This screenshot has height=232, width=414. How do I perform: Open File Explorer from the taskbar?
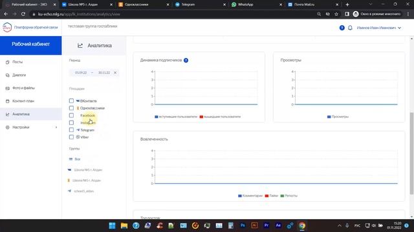coord(124,226)
